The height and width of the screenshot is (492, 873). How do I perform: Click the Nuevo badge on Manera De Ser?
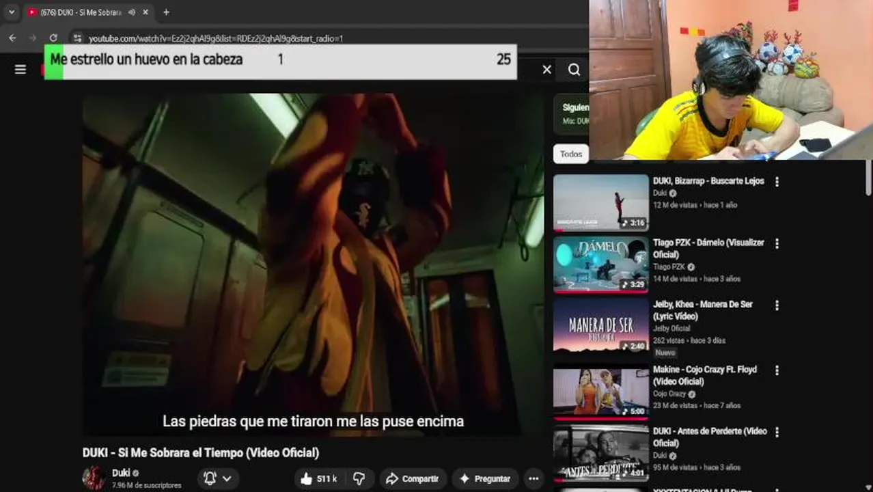tap(665, 353)
